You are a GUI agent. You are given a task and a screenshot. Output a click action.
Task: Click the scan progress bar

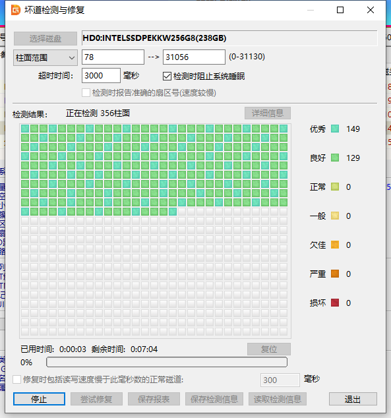pos(167,362)
